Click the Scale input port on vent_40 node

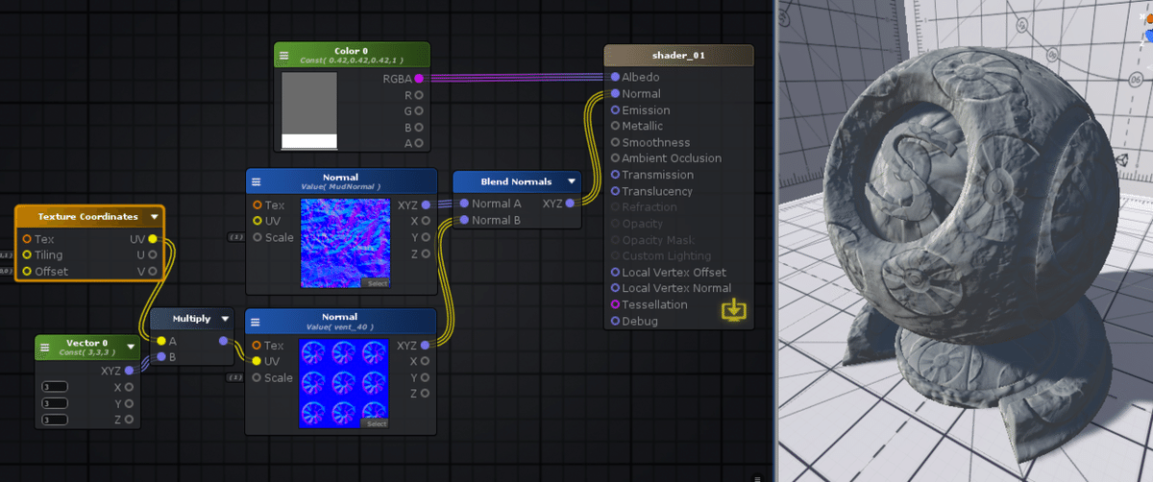(x=258, y=377)
